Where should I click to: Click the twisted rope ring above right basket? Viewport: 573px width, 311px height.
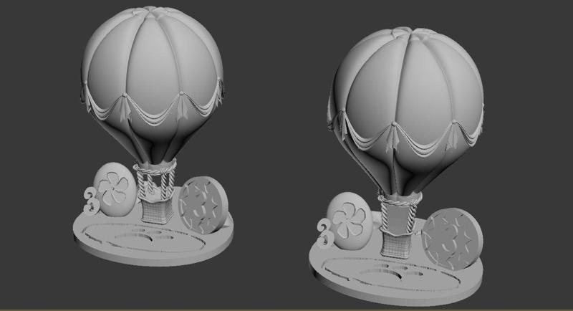tap(399, 200)
